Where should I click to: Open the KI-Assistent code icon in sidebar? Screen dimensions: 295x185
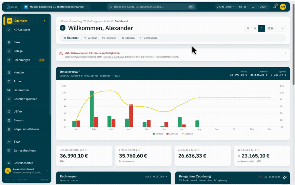click(9, 30)
